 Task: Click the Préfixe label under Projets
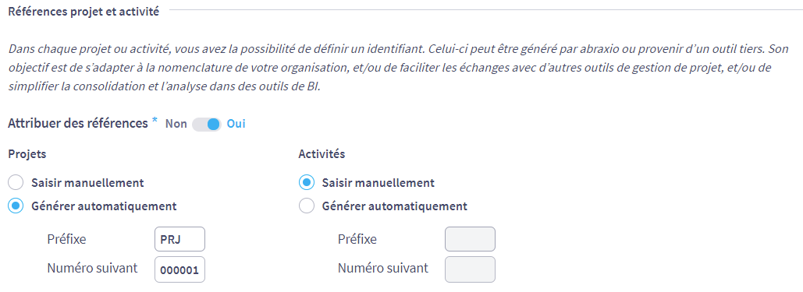pyautogui.click(x=66, y=239)
